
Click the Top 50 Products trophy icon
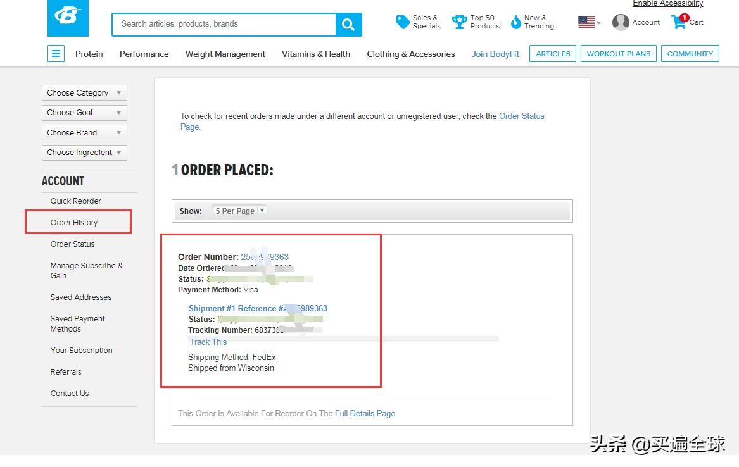coord(459,22)
